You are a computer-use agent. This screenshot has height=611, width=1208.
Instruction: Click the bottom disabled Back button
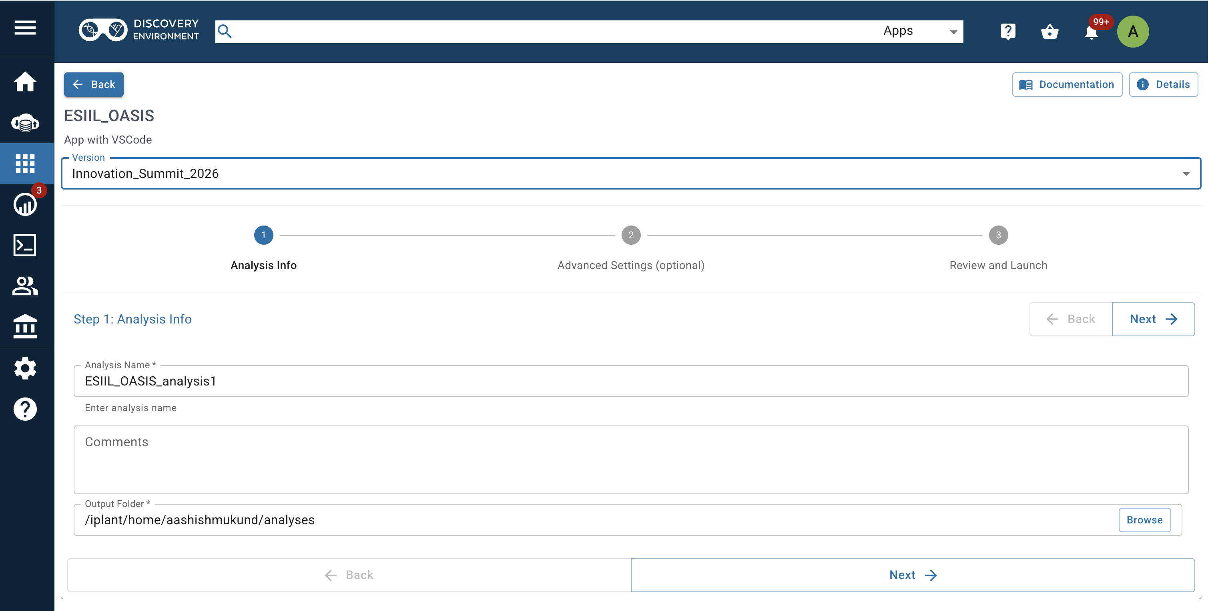pos(349,575)
